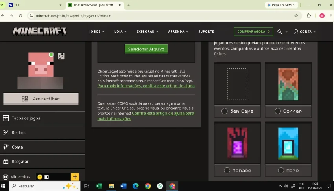Click the empty Sem Capa preview
Screen dimensions: 334x191
coord(237,84)
